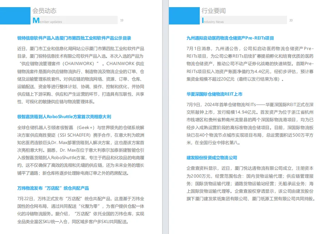Click headline 万纬物流发布"万店配"统仓共配产品

point(53,188)
